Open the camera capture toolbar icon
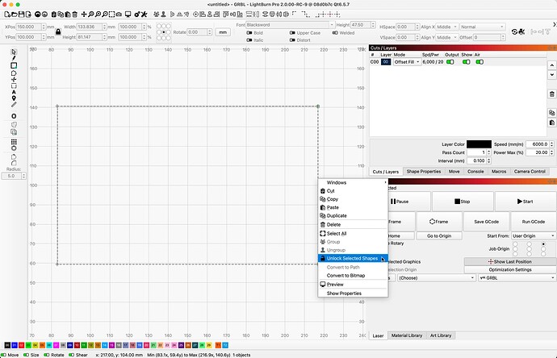Screen dimensions: 557x358 point(119,15)
